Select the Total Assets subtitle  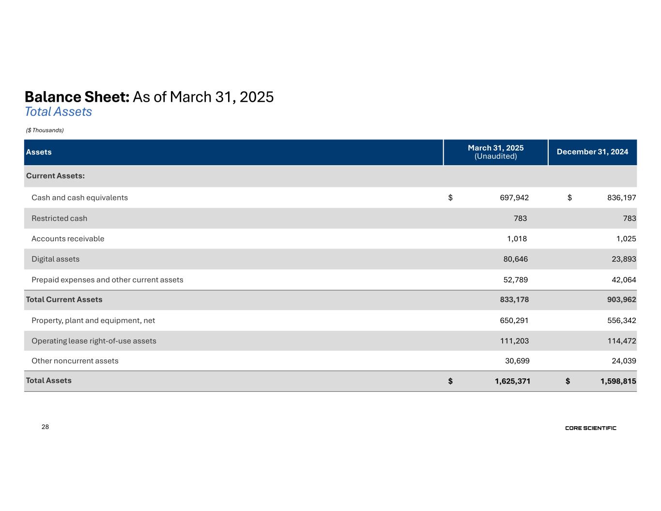[x=58, y=112]
